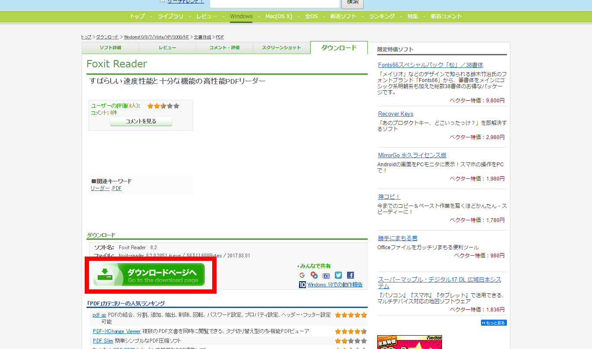Open 新着コメント in the navigation bar

coord(446,16)
